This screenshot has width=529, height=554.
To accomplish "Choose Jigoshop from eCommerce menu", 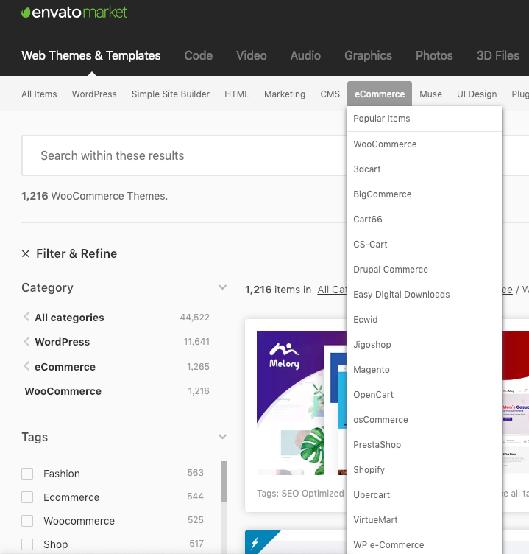I will click(x=425, y=345).
